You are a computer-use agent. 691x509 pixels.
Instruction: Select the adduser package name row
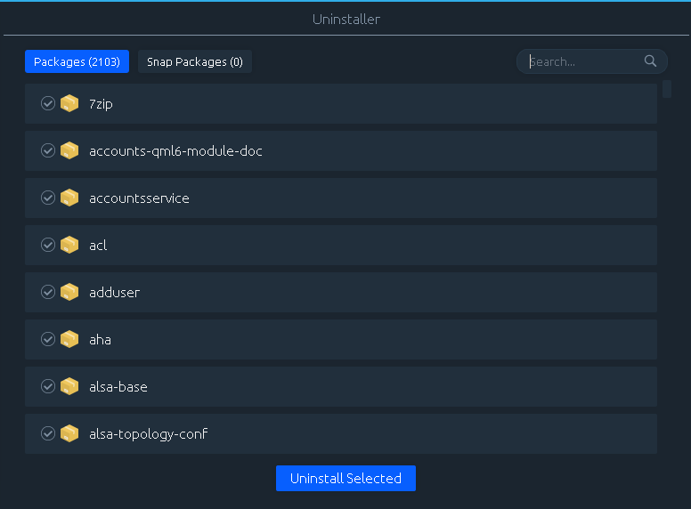[x=341, y=293]
